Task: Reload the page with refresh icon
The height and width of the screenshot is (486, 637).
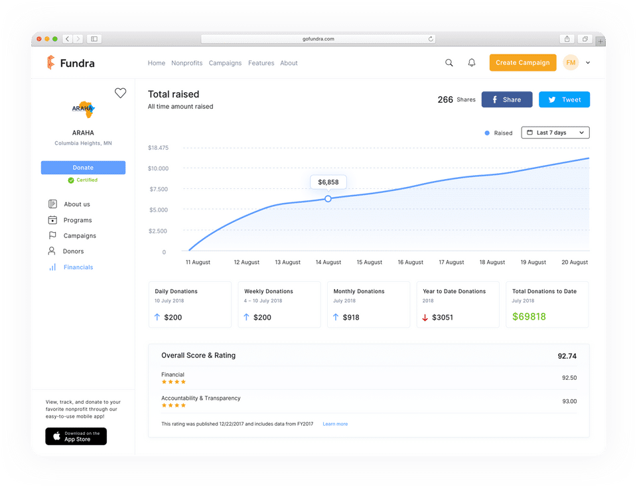Action: pos(431,39)
